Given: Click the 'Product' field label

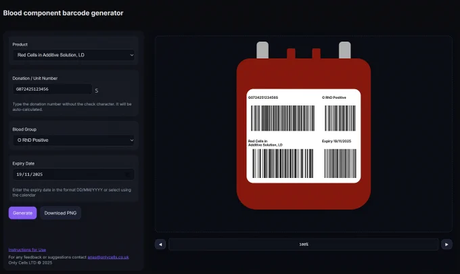Looking at the screenshot, I should click(20, 44).
